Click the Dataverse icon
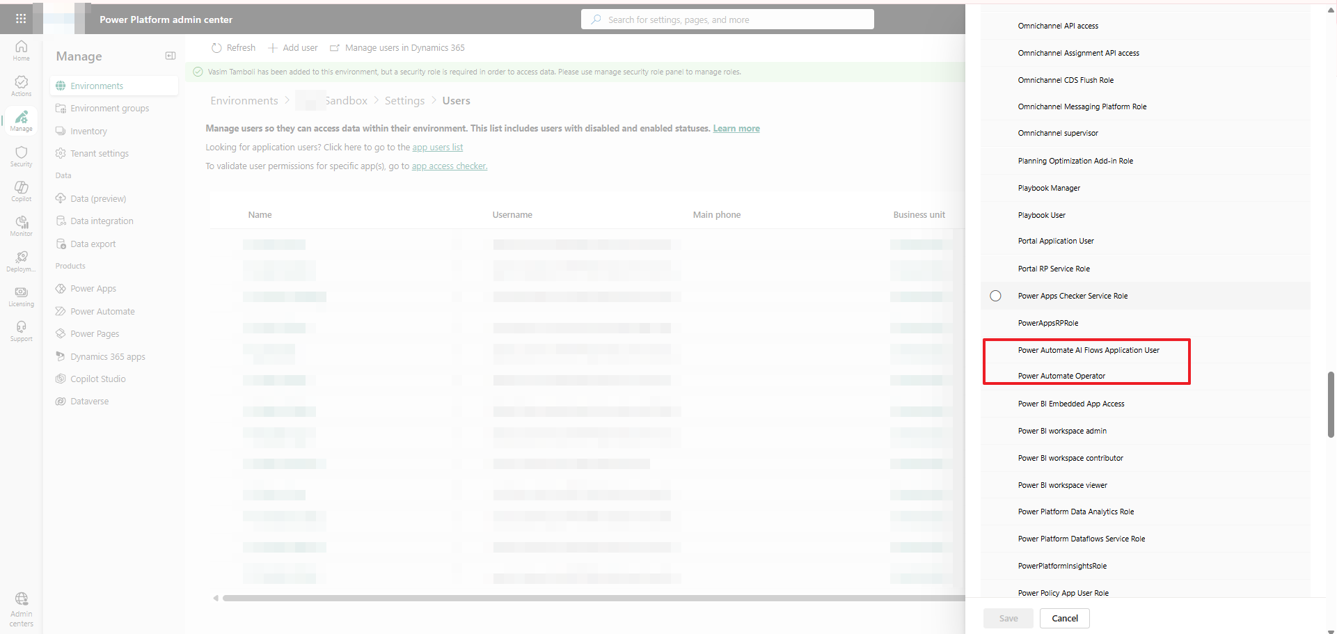The width and height of the screenshot is (1337, 634). (61, 401)
